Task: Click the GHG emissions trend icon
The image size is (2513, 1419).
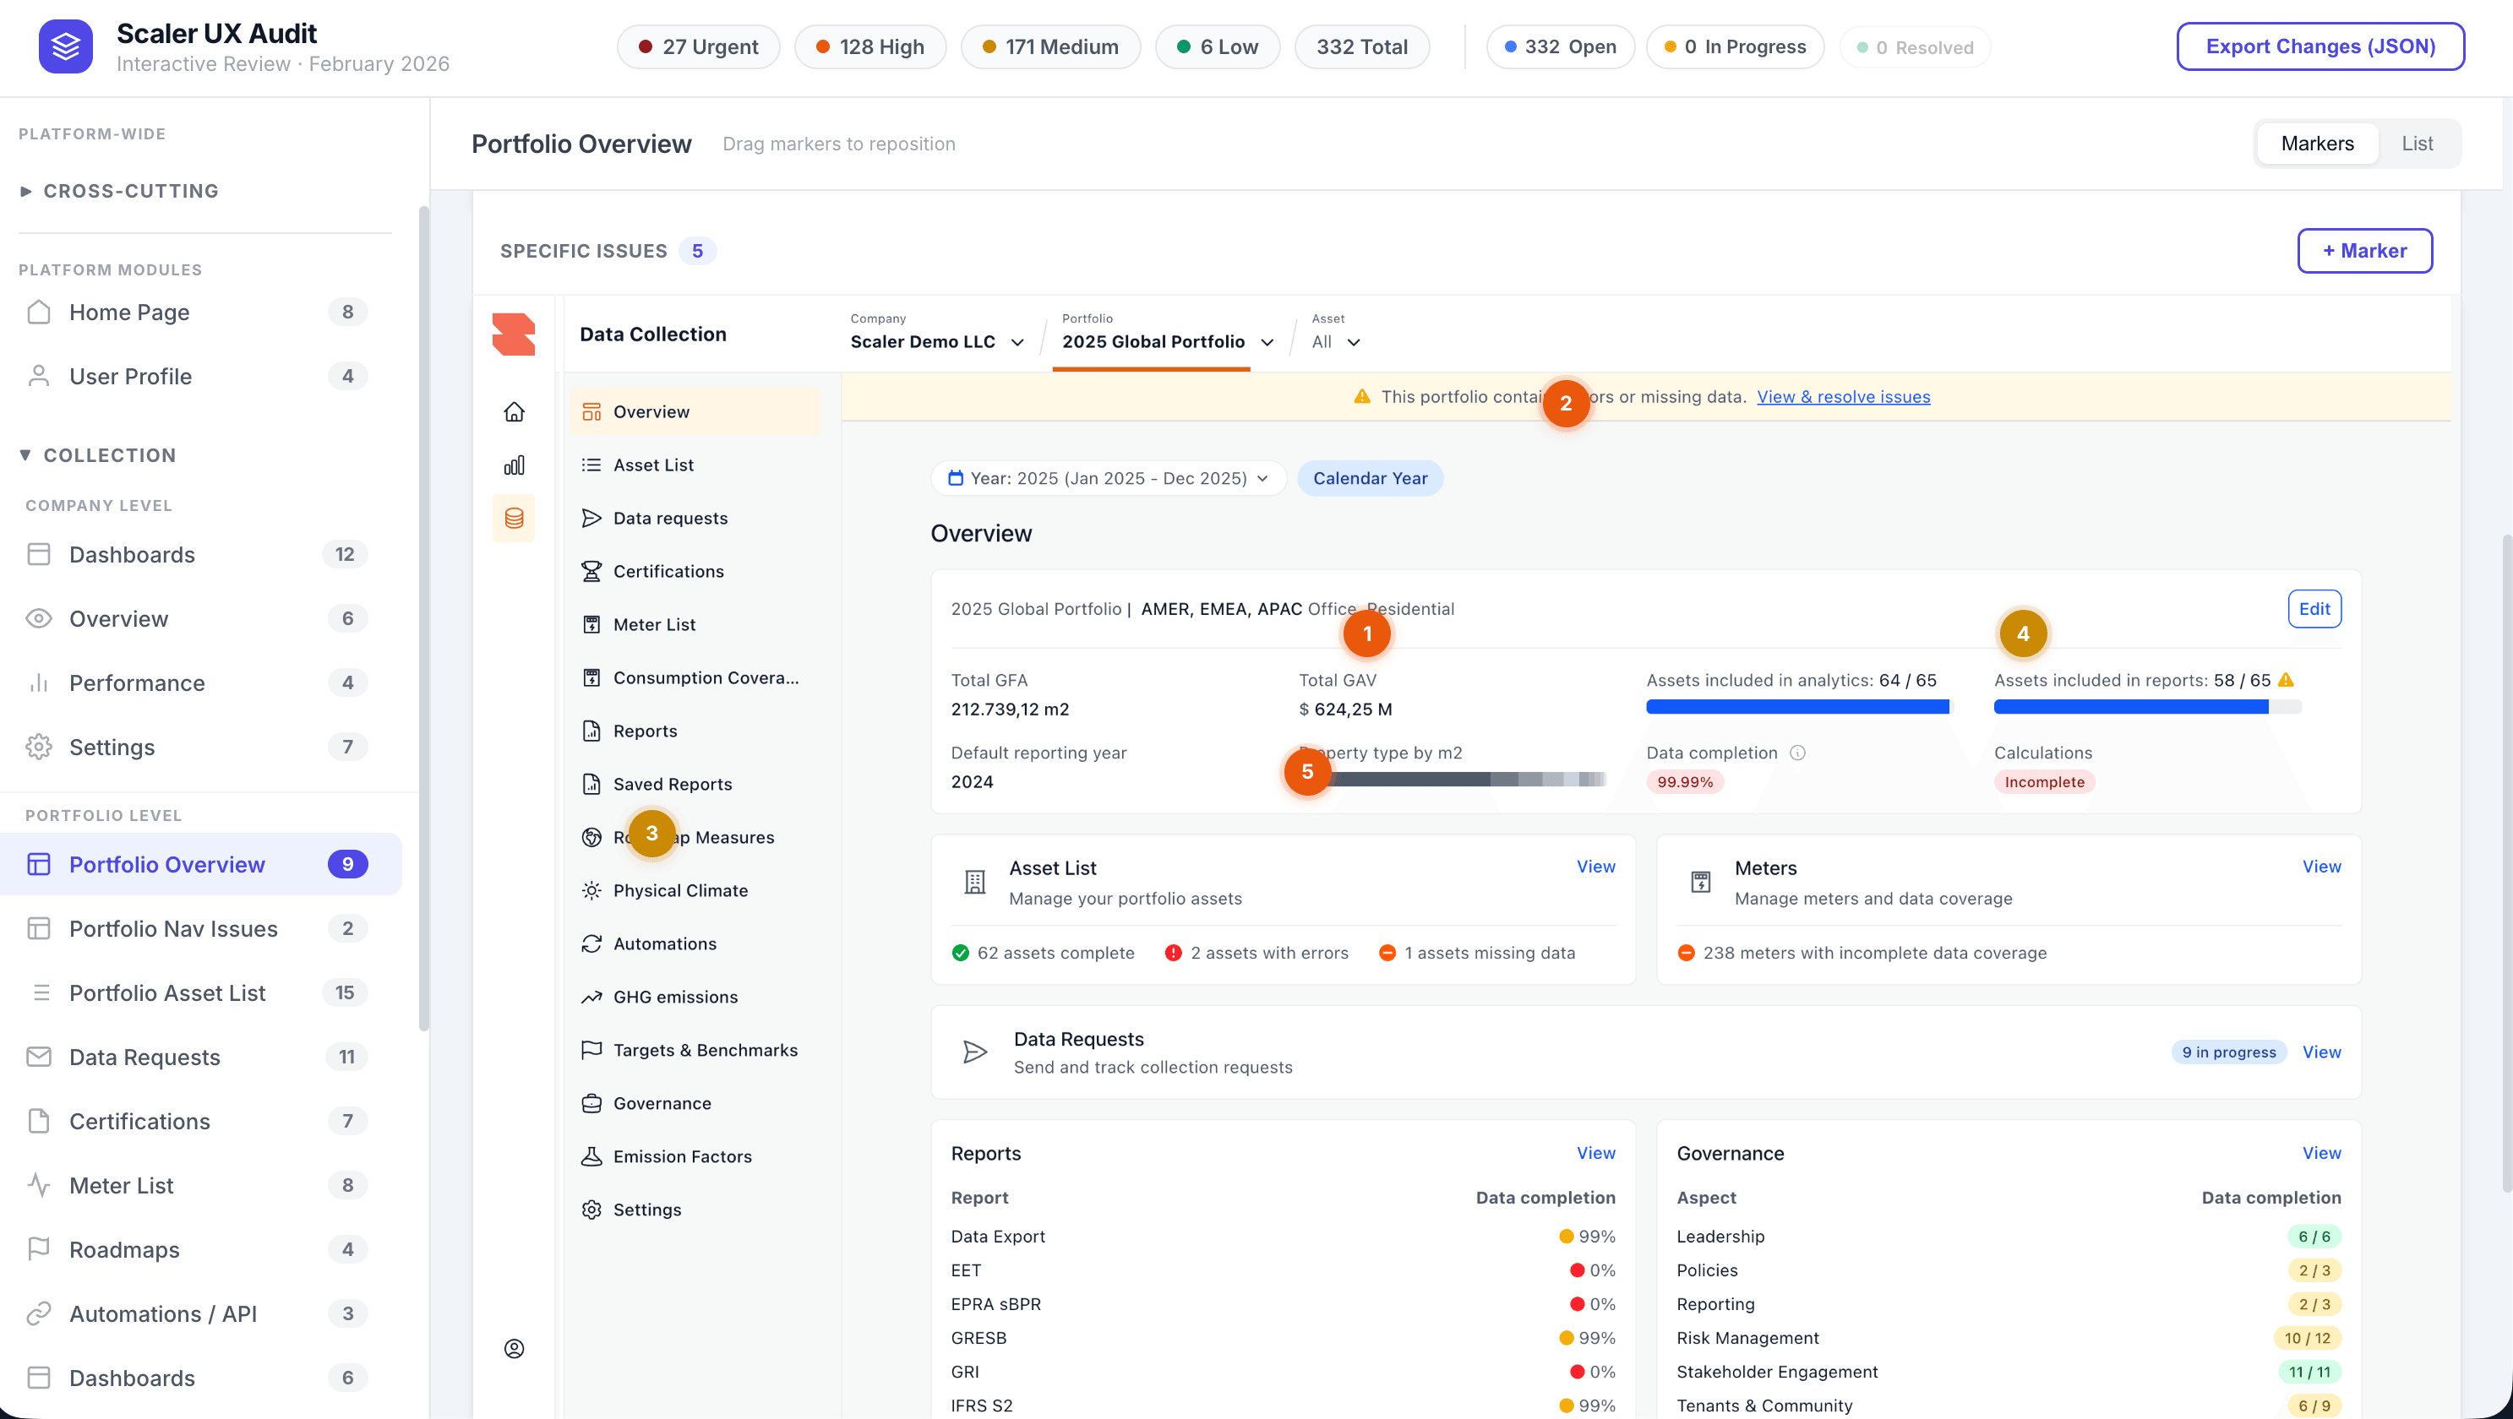Action: [x=591, y=997]
